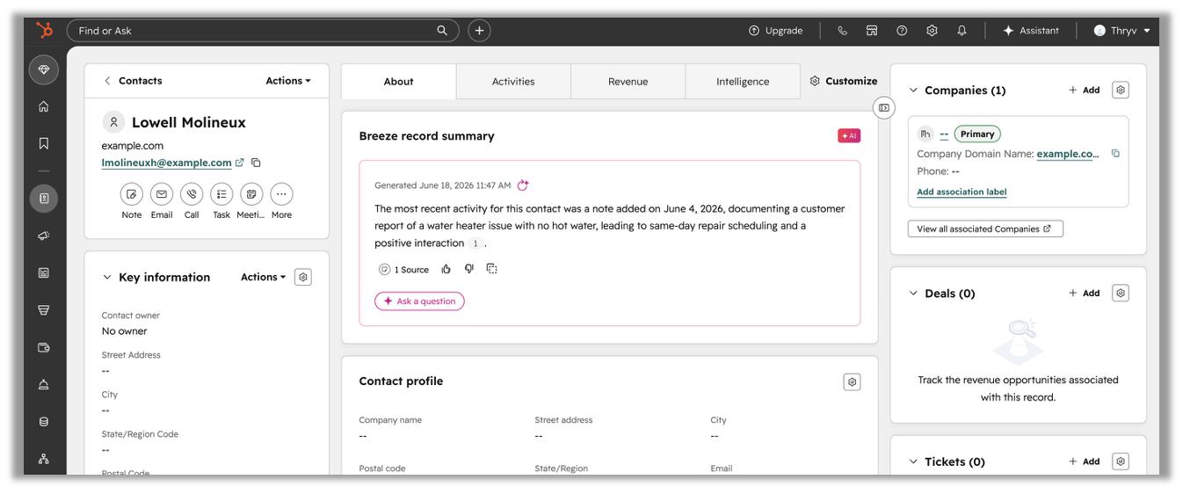Go back to Contacts list

click(x=133, y=81)
